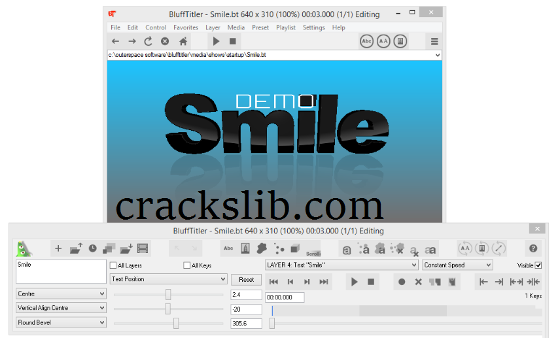
Task: Play the show in main window toolbar
Action: 216,41
